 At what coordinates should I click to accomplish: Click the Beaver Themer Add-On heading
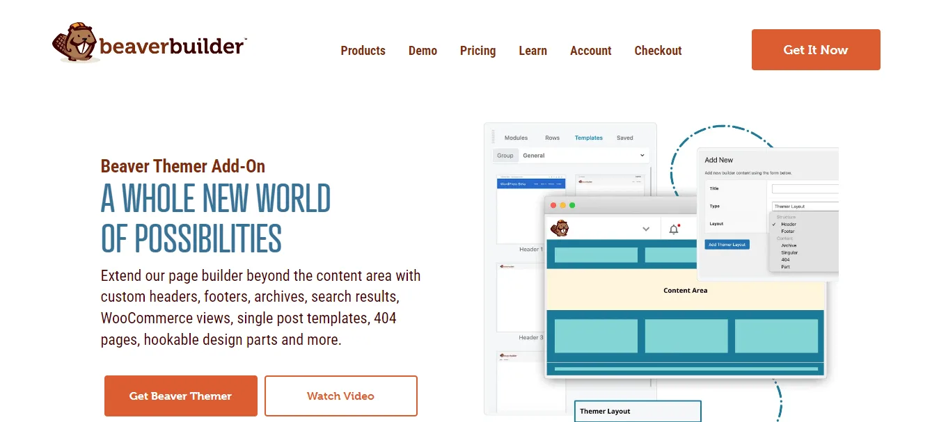183,166
